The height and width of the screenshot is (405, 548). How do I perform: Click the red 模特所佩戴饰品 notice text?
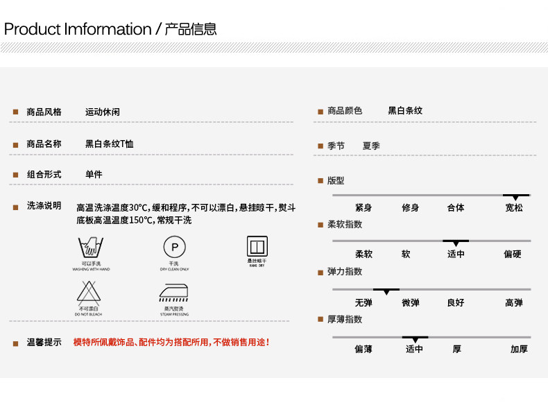coord(171,342)
